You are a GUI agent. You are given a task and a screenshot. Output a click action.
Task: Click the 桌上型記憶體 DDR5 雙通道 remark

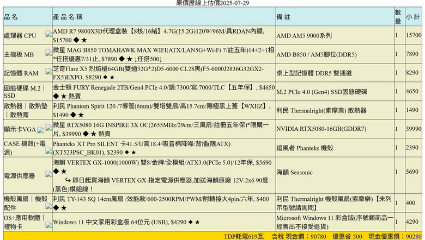314,73
